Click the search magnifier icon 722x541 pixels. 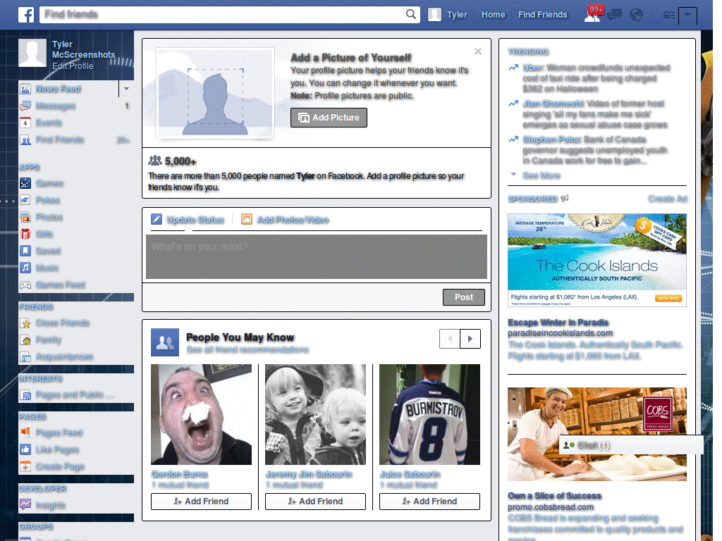411,14
